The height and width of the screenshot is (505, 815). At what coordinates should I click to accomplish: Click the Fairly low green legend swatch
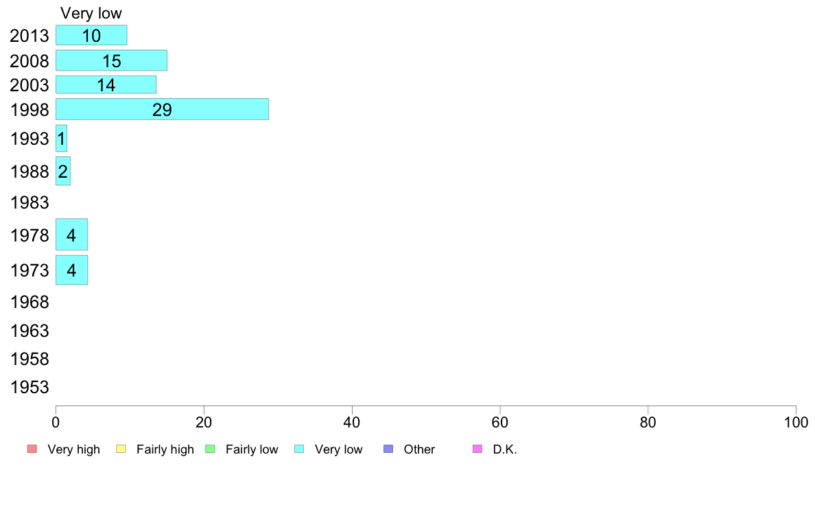point(211,449)
